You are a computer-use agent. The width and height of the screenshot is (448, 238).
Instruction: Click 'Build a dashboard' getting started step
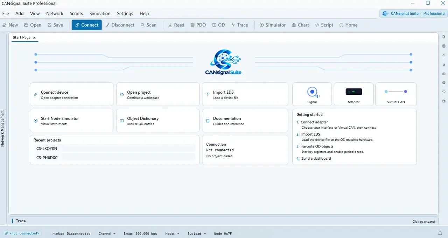coord(316,159)
